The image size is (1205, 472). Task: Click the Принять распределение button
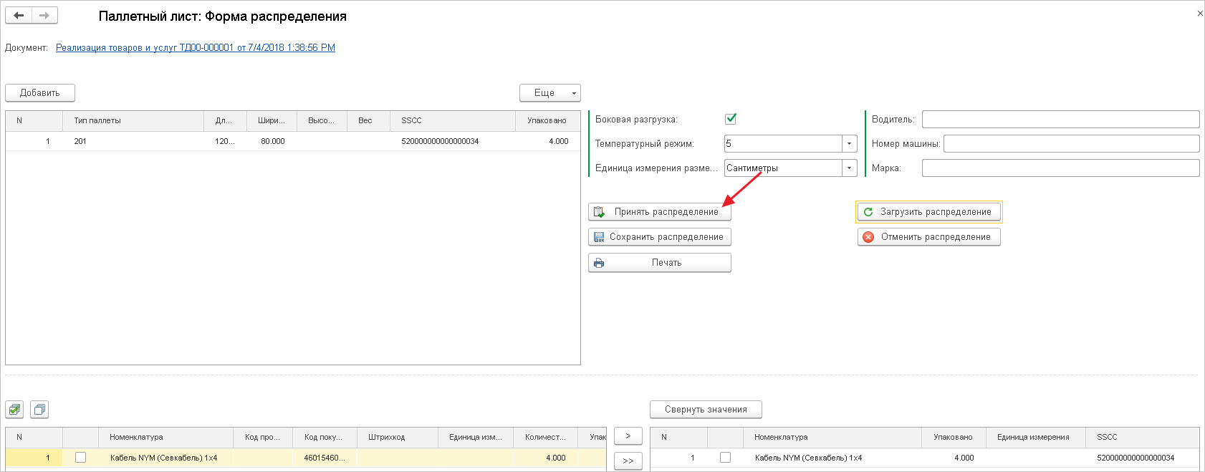pyautogui.click(x=659, y=212)
